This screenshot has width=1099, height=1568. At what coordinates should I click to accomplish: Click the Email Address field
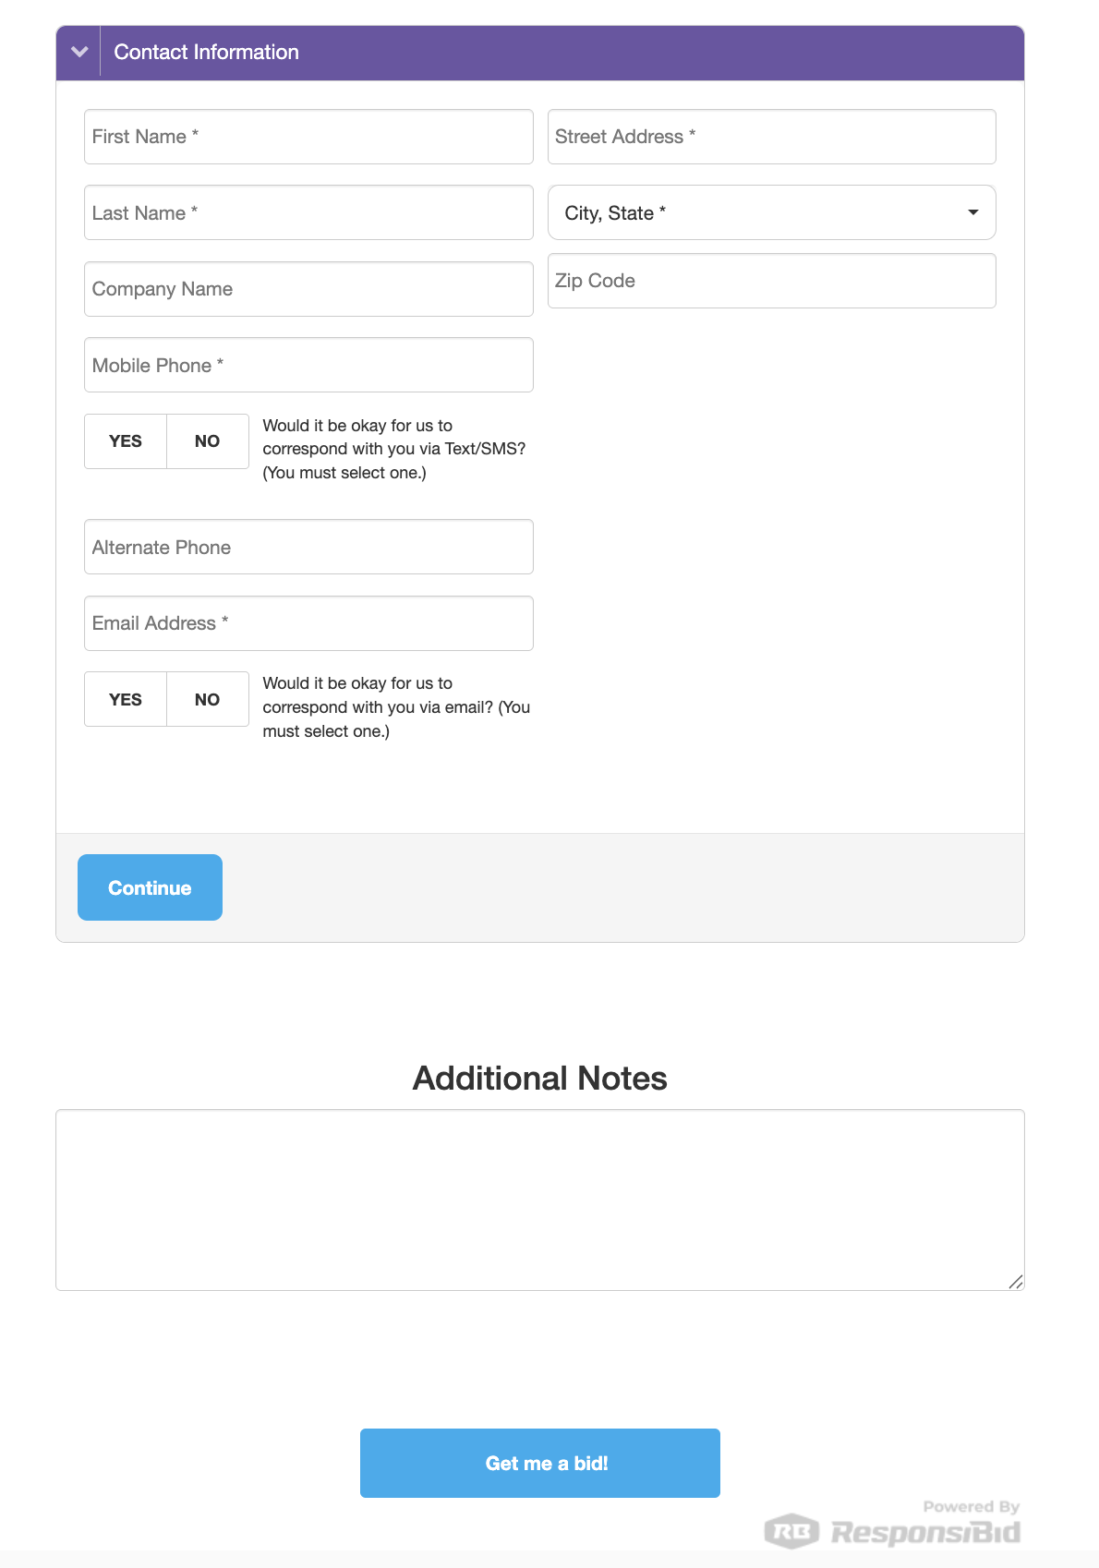click(308, 623)
